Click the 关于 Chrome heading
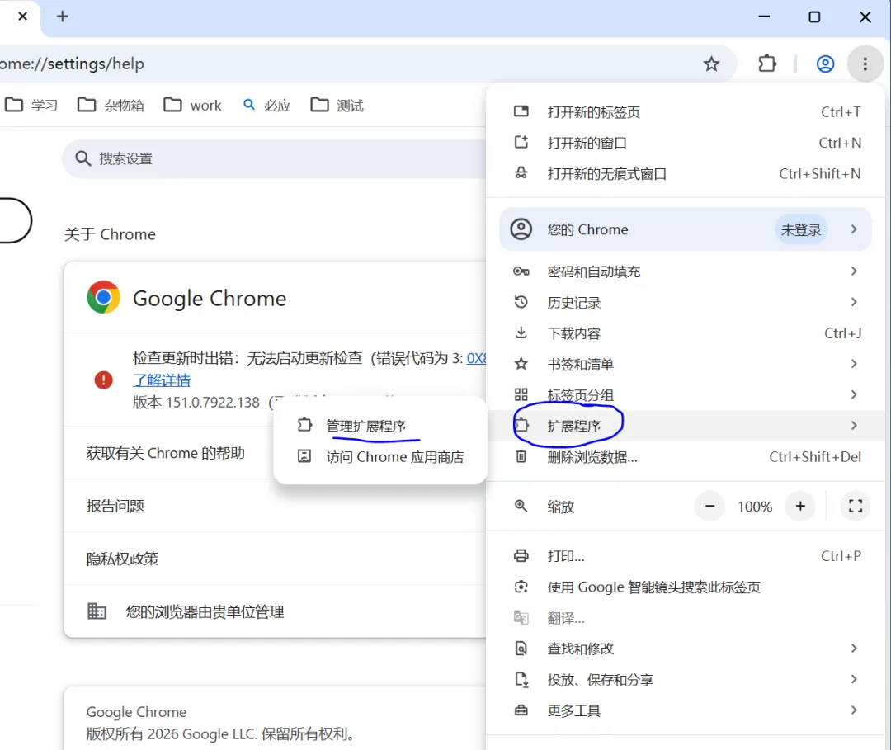Image resolution: width=891 pixels, height=750 pixels. [x=110, y=234]
